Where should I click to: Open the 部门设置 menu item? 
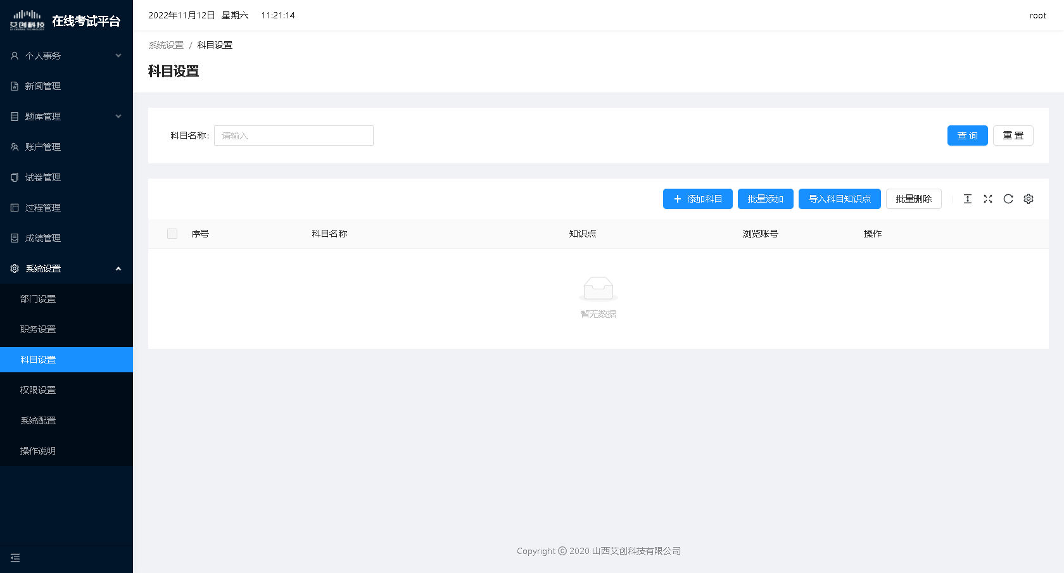(37, 298)
